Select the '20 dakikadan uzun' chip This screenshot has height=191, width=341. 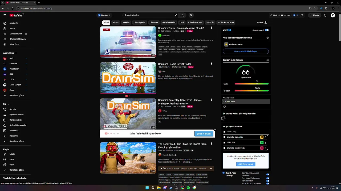[226, 23]
